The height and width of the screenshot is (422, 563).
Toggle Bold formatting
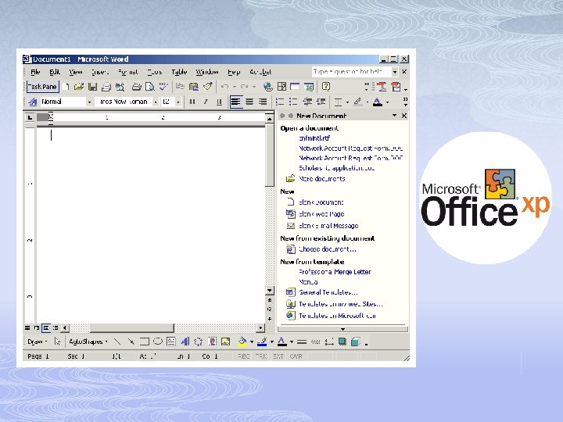click(192, 102)
